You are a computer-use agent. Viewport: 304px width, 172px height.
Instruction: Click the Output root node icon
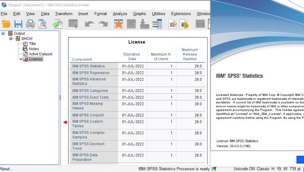coord(10,33)
